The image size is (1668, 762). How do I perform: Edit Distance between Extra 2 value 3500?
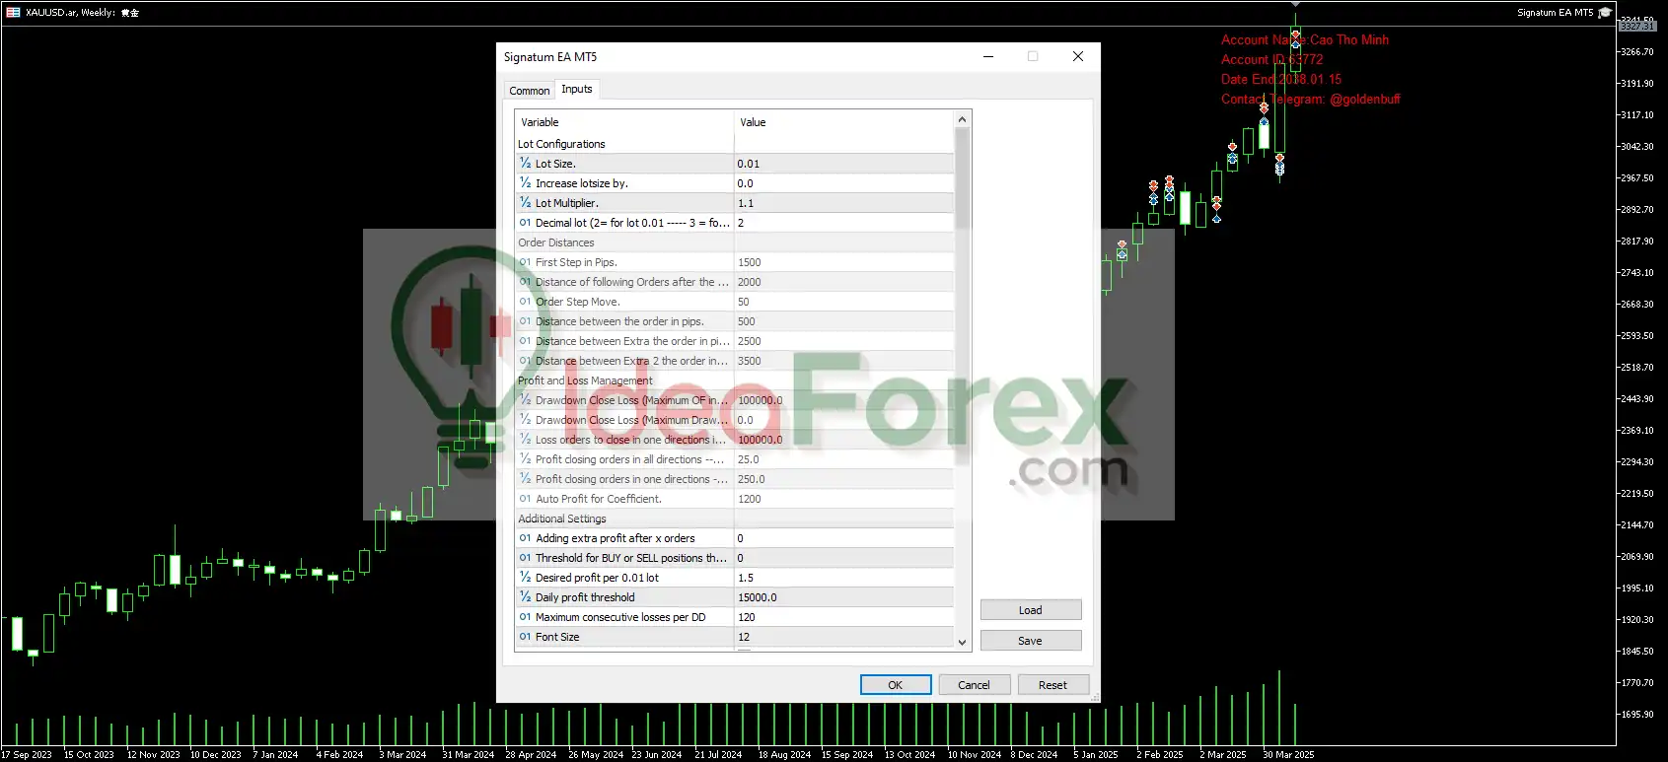(x=843, y=361)
